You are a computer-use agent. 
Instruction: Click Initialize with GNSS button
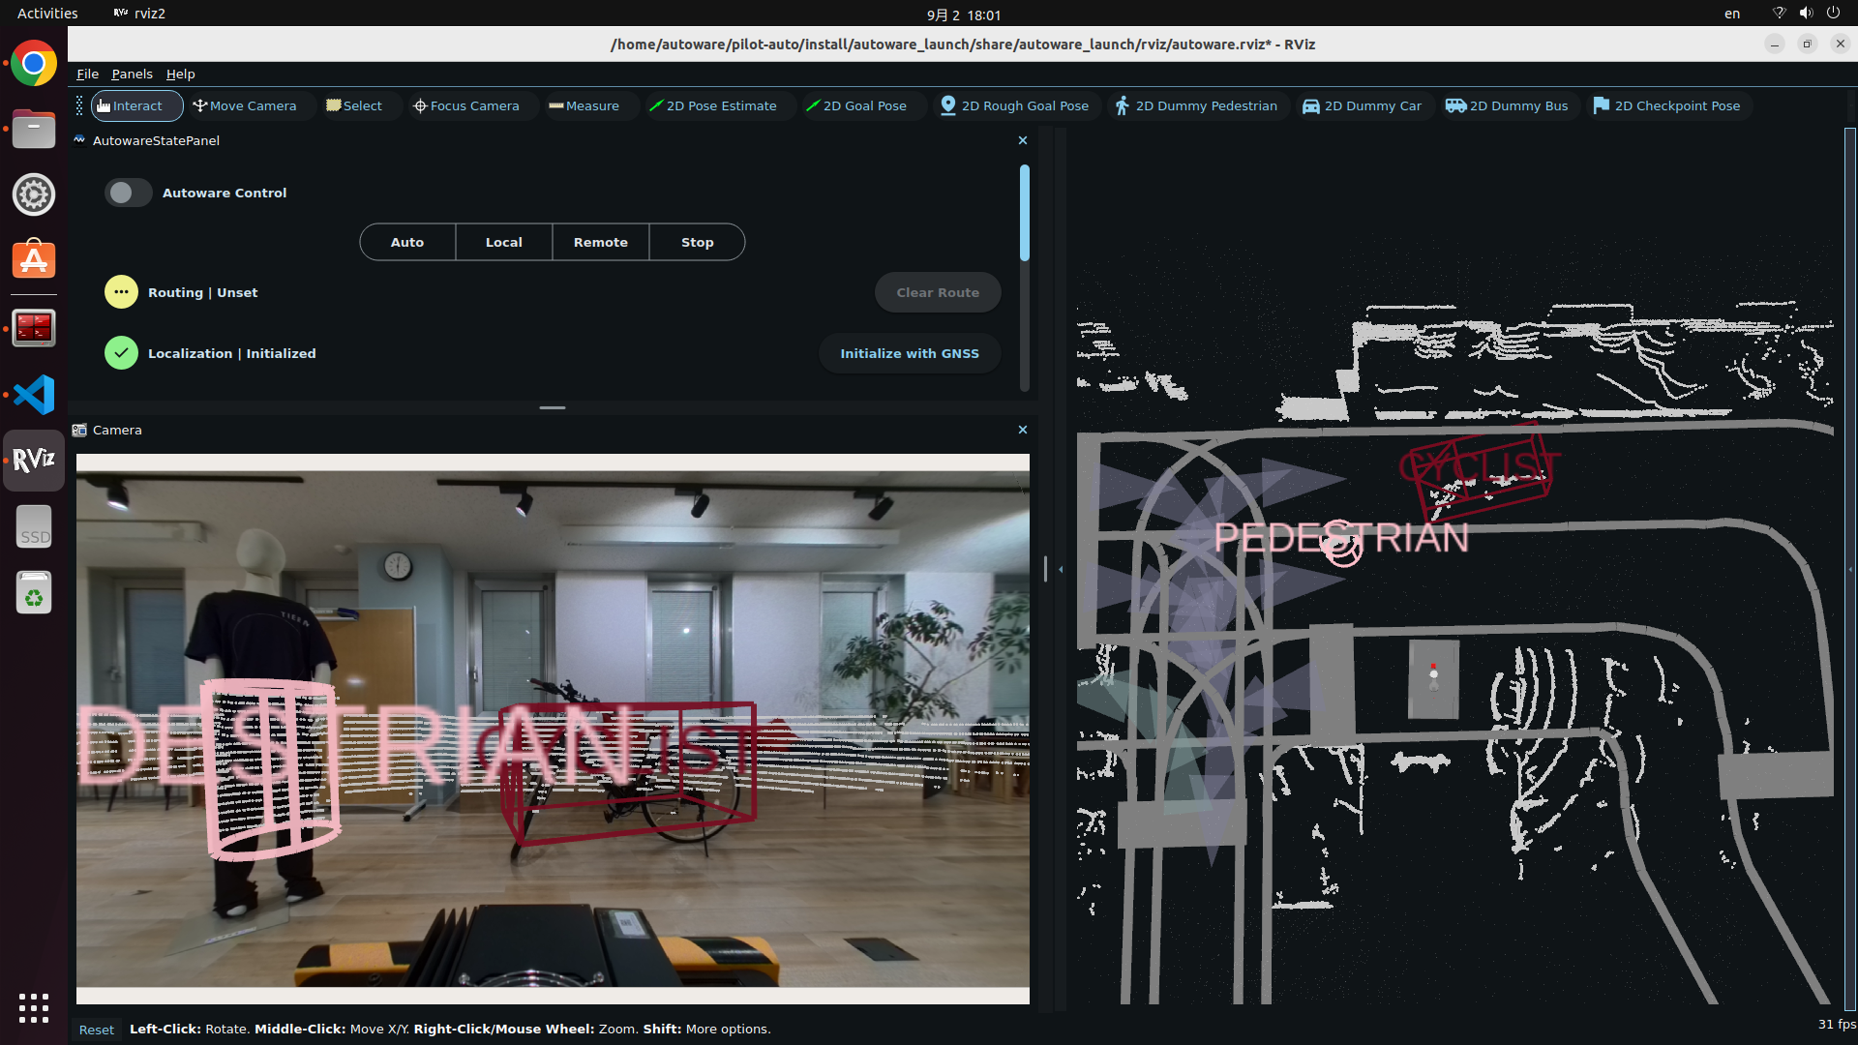pyautogui.click(x=910, y=353)
